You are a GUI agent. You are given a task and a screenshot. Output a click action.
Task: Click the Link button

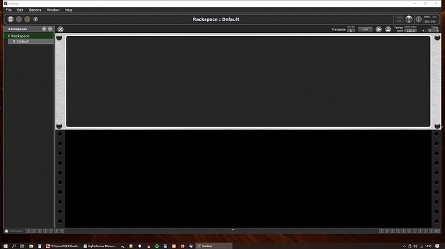[365, 29]
